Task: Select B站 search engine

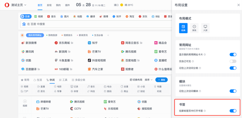Action: (x=155, y=17)
